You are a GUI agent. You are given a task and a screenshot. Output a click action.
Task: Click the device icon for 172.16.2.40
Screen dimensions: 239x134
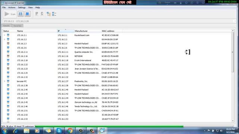click(8, 90)
